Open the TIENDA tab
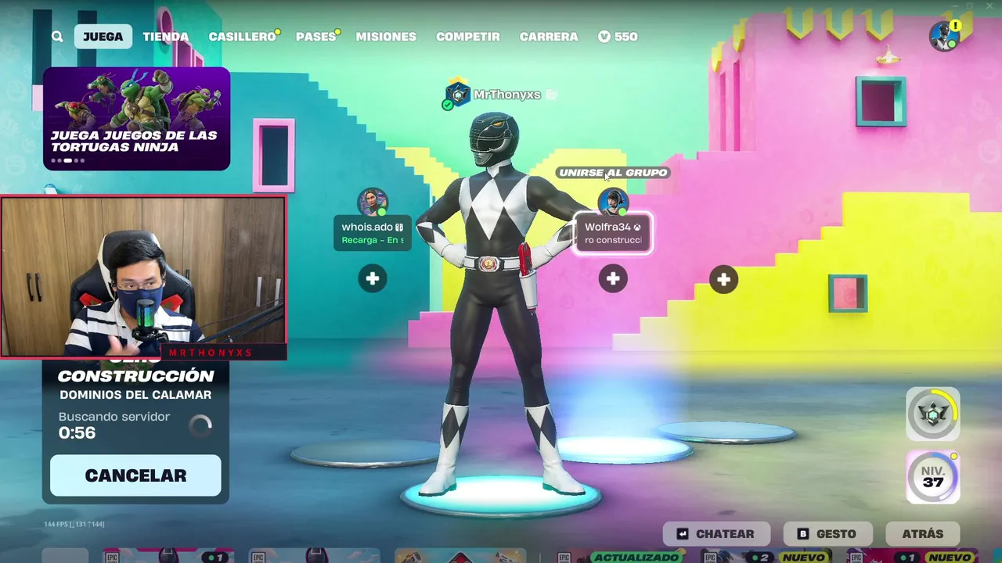This screenshot has height=563, width=1002. pos(165,37)
